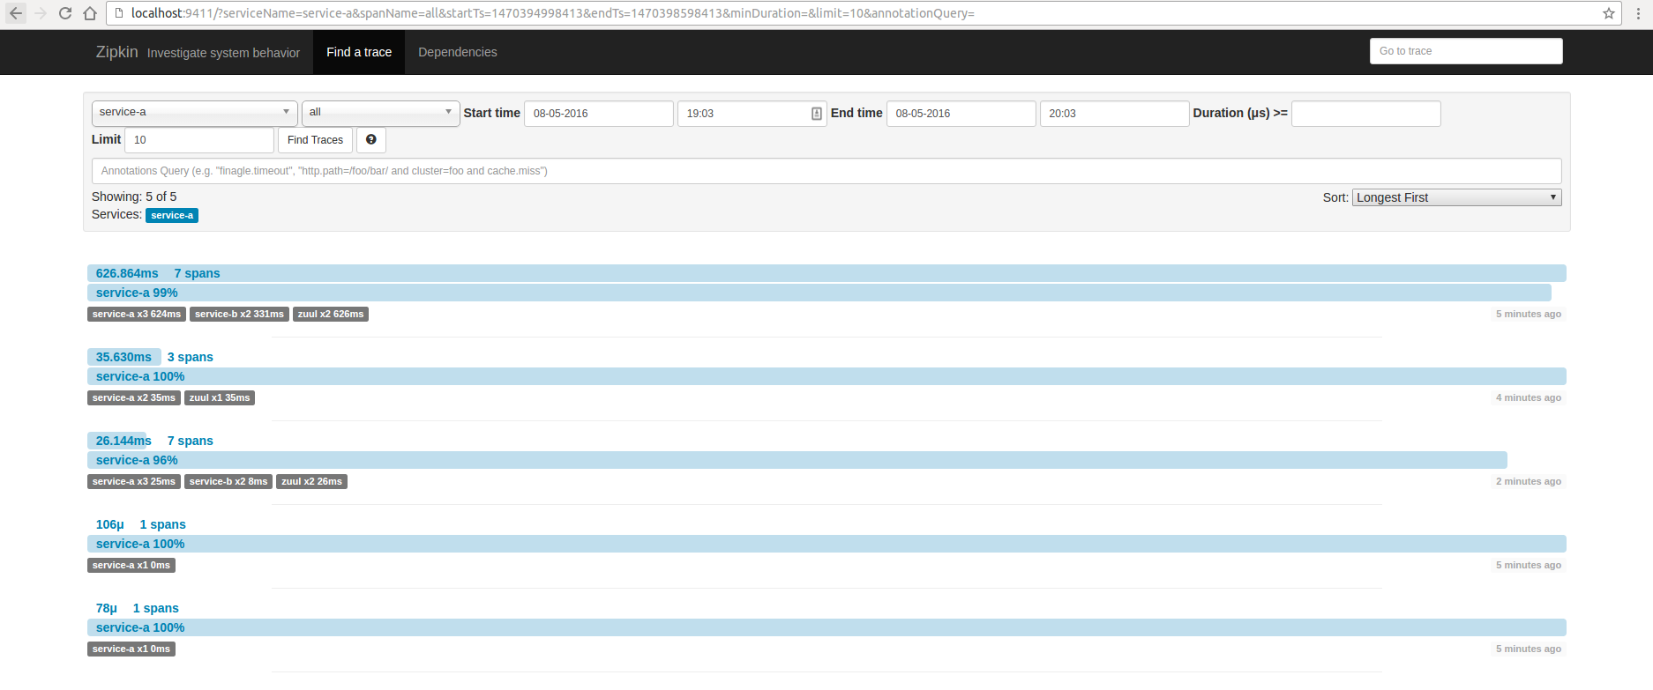Click the service-a filter tag

[172, 216]
